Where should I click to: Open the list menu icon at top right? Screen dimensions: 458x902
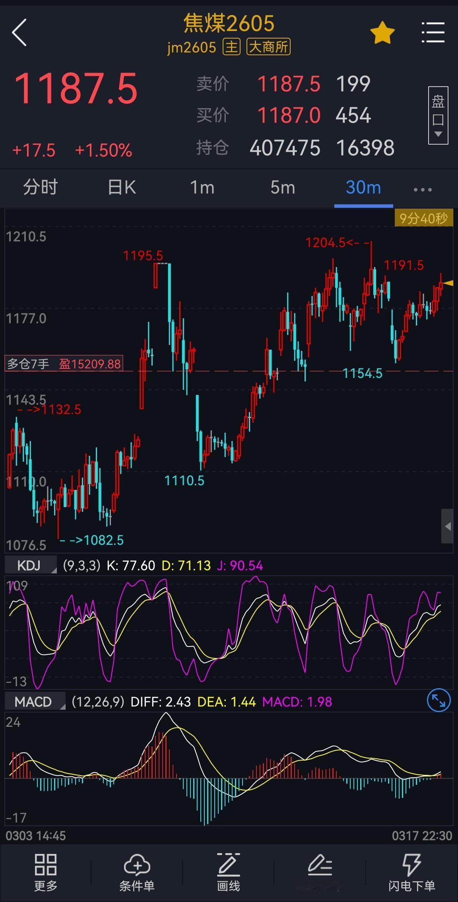[433, 33]
